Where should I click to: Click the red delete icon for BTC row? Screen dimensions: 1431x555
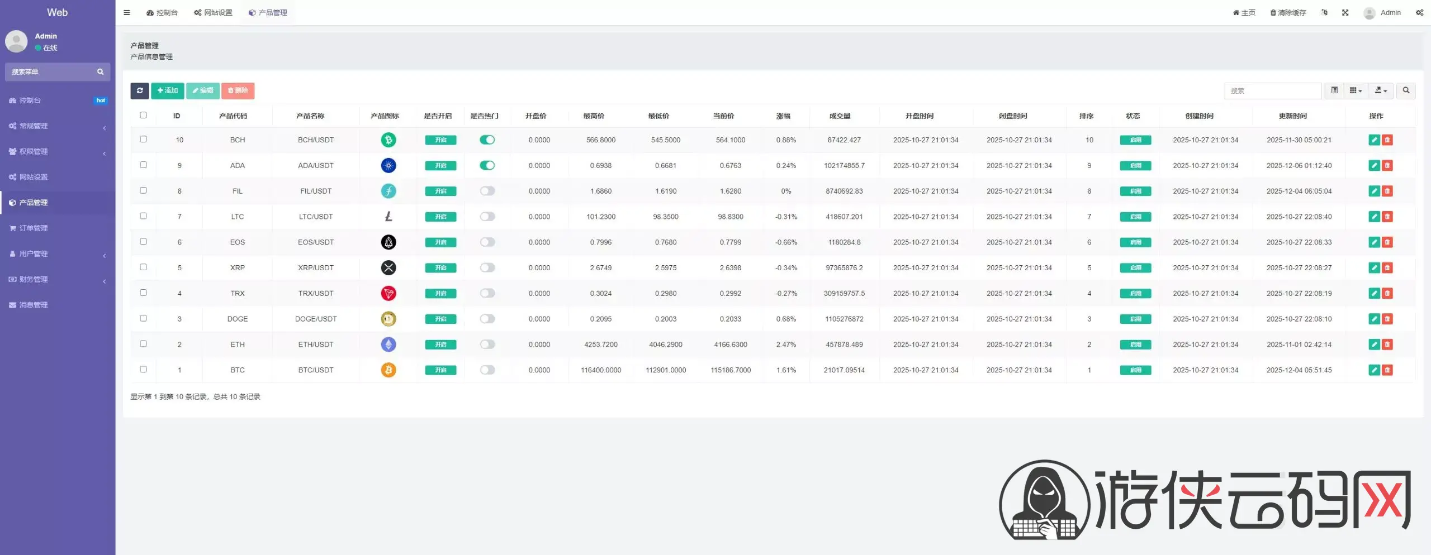tap(1387, 370)
